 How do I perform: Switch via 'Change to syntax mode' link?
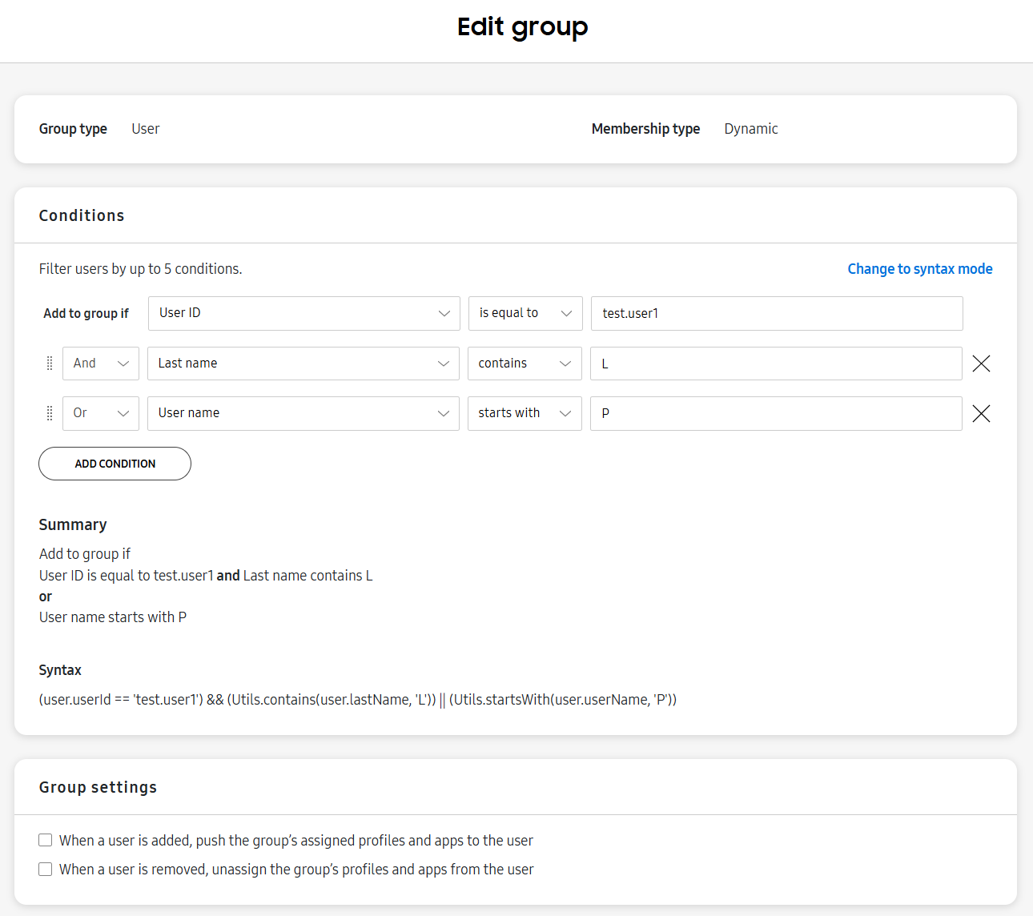920,269
